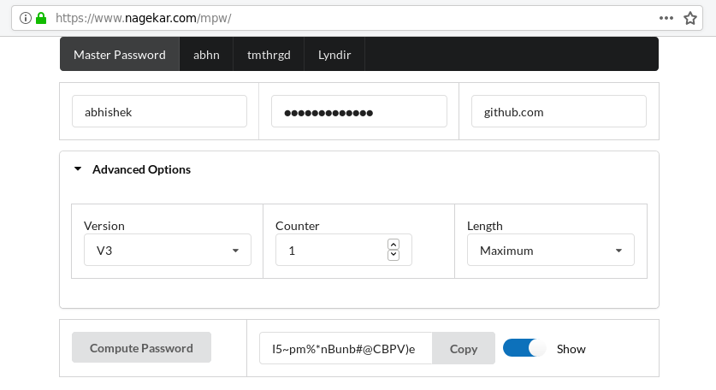Viewport: 716px width, 390px height.
Task: Click the name field containing abhishek
Action: click(x=159, y=111)
